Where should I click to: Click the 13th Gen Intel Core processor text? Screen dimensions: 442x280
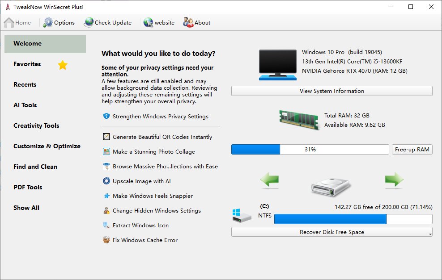352,62
